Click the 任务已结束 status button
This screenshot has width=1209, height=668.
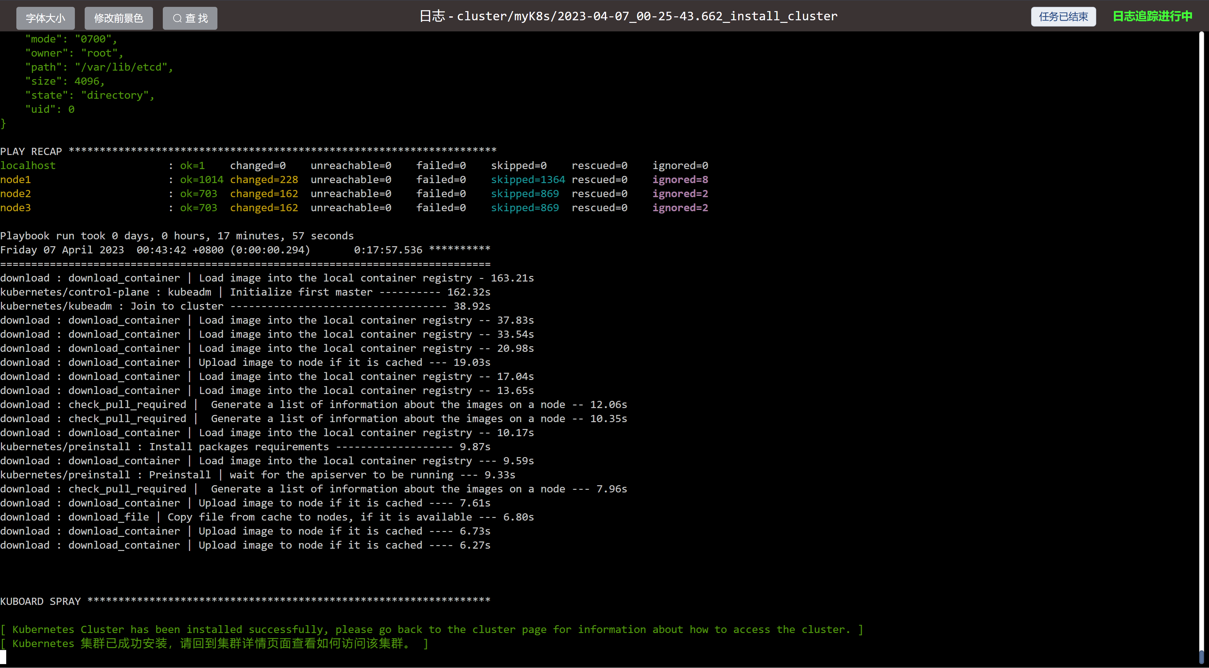point(1063,17)
